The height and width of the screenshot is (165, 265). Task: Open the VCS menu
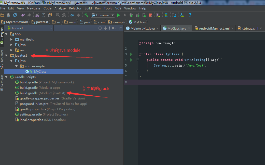click(x=118, y=8)
